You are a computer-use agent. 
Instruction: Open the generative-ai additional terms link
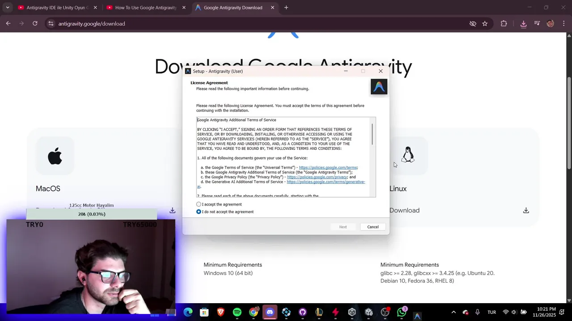click(x=326, y=182)
